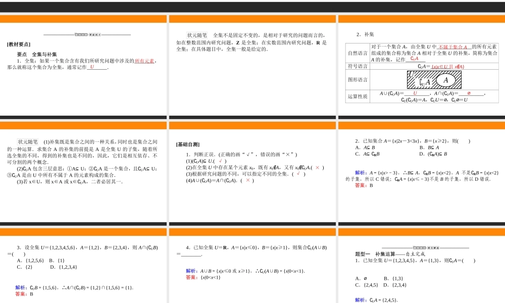Choose option 'D. {1,2,3,4}'

point(64,267)
